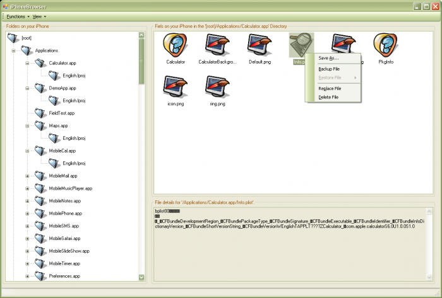The width and height of the screenshot is (442, 298).
Task: Expand the MobileNotes.app node
Action: (27, 201)
